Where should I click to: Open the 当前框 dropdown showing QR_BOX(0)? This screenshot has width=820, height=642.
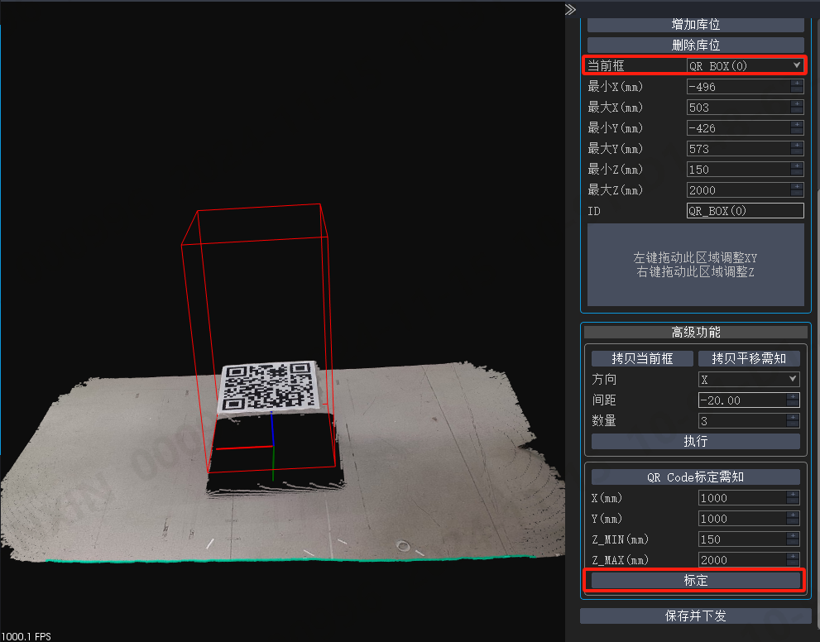pyautogui.click(x=746, y=65)
